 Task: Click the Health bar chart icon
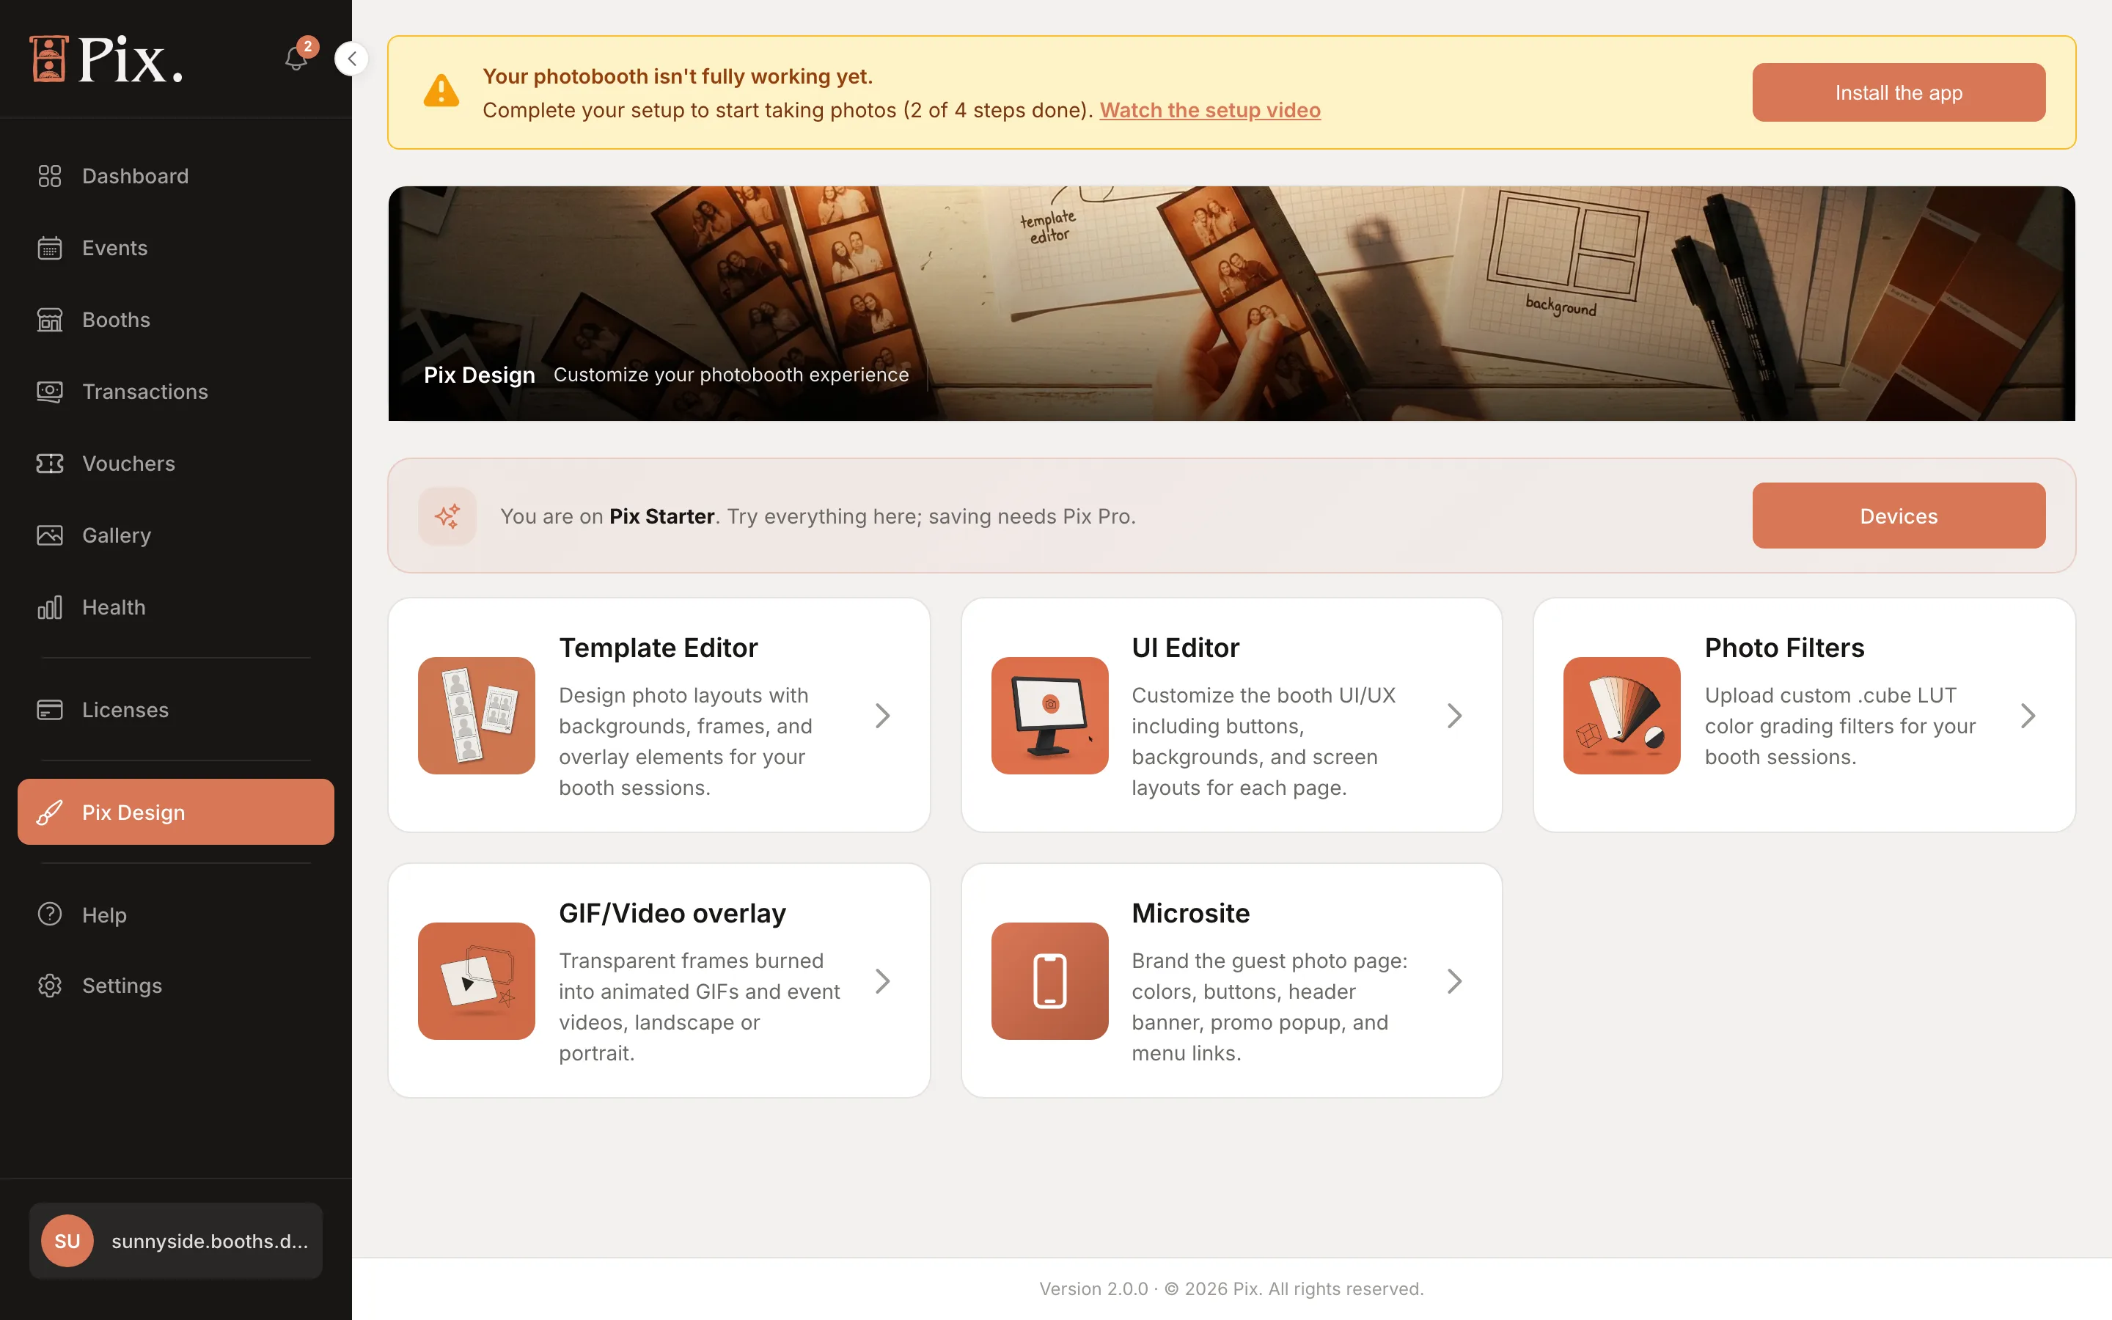coord(50,608)
